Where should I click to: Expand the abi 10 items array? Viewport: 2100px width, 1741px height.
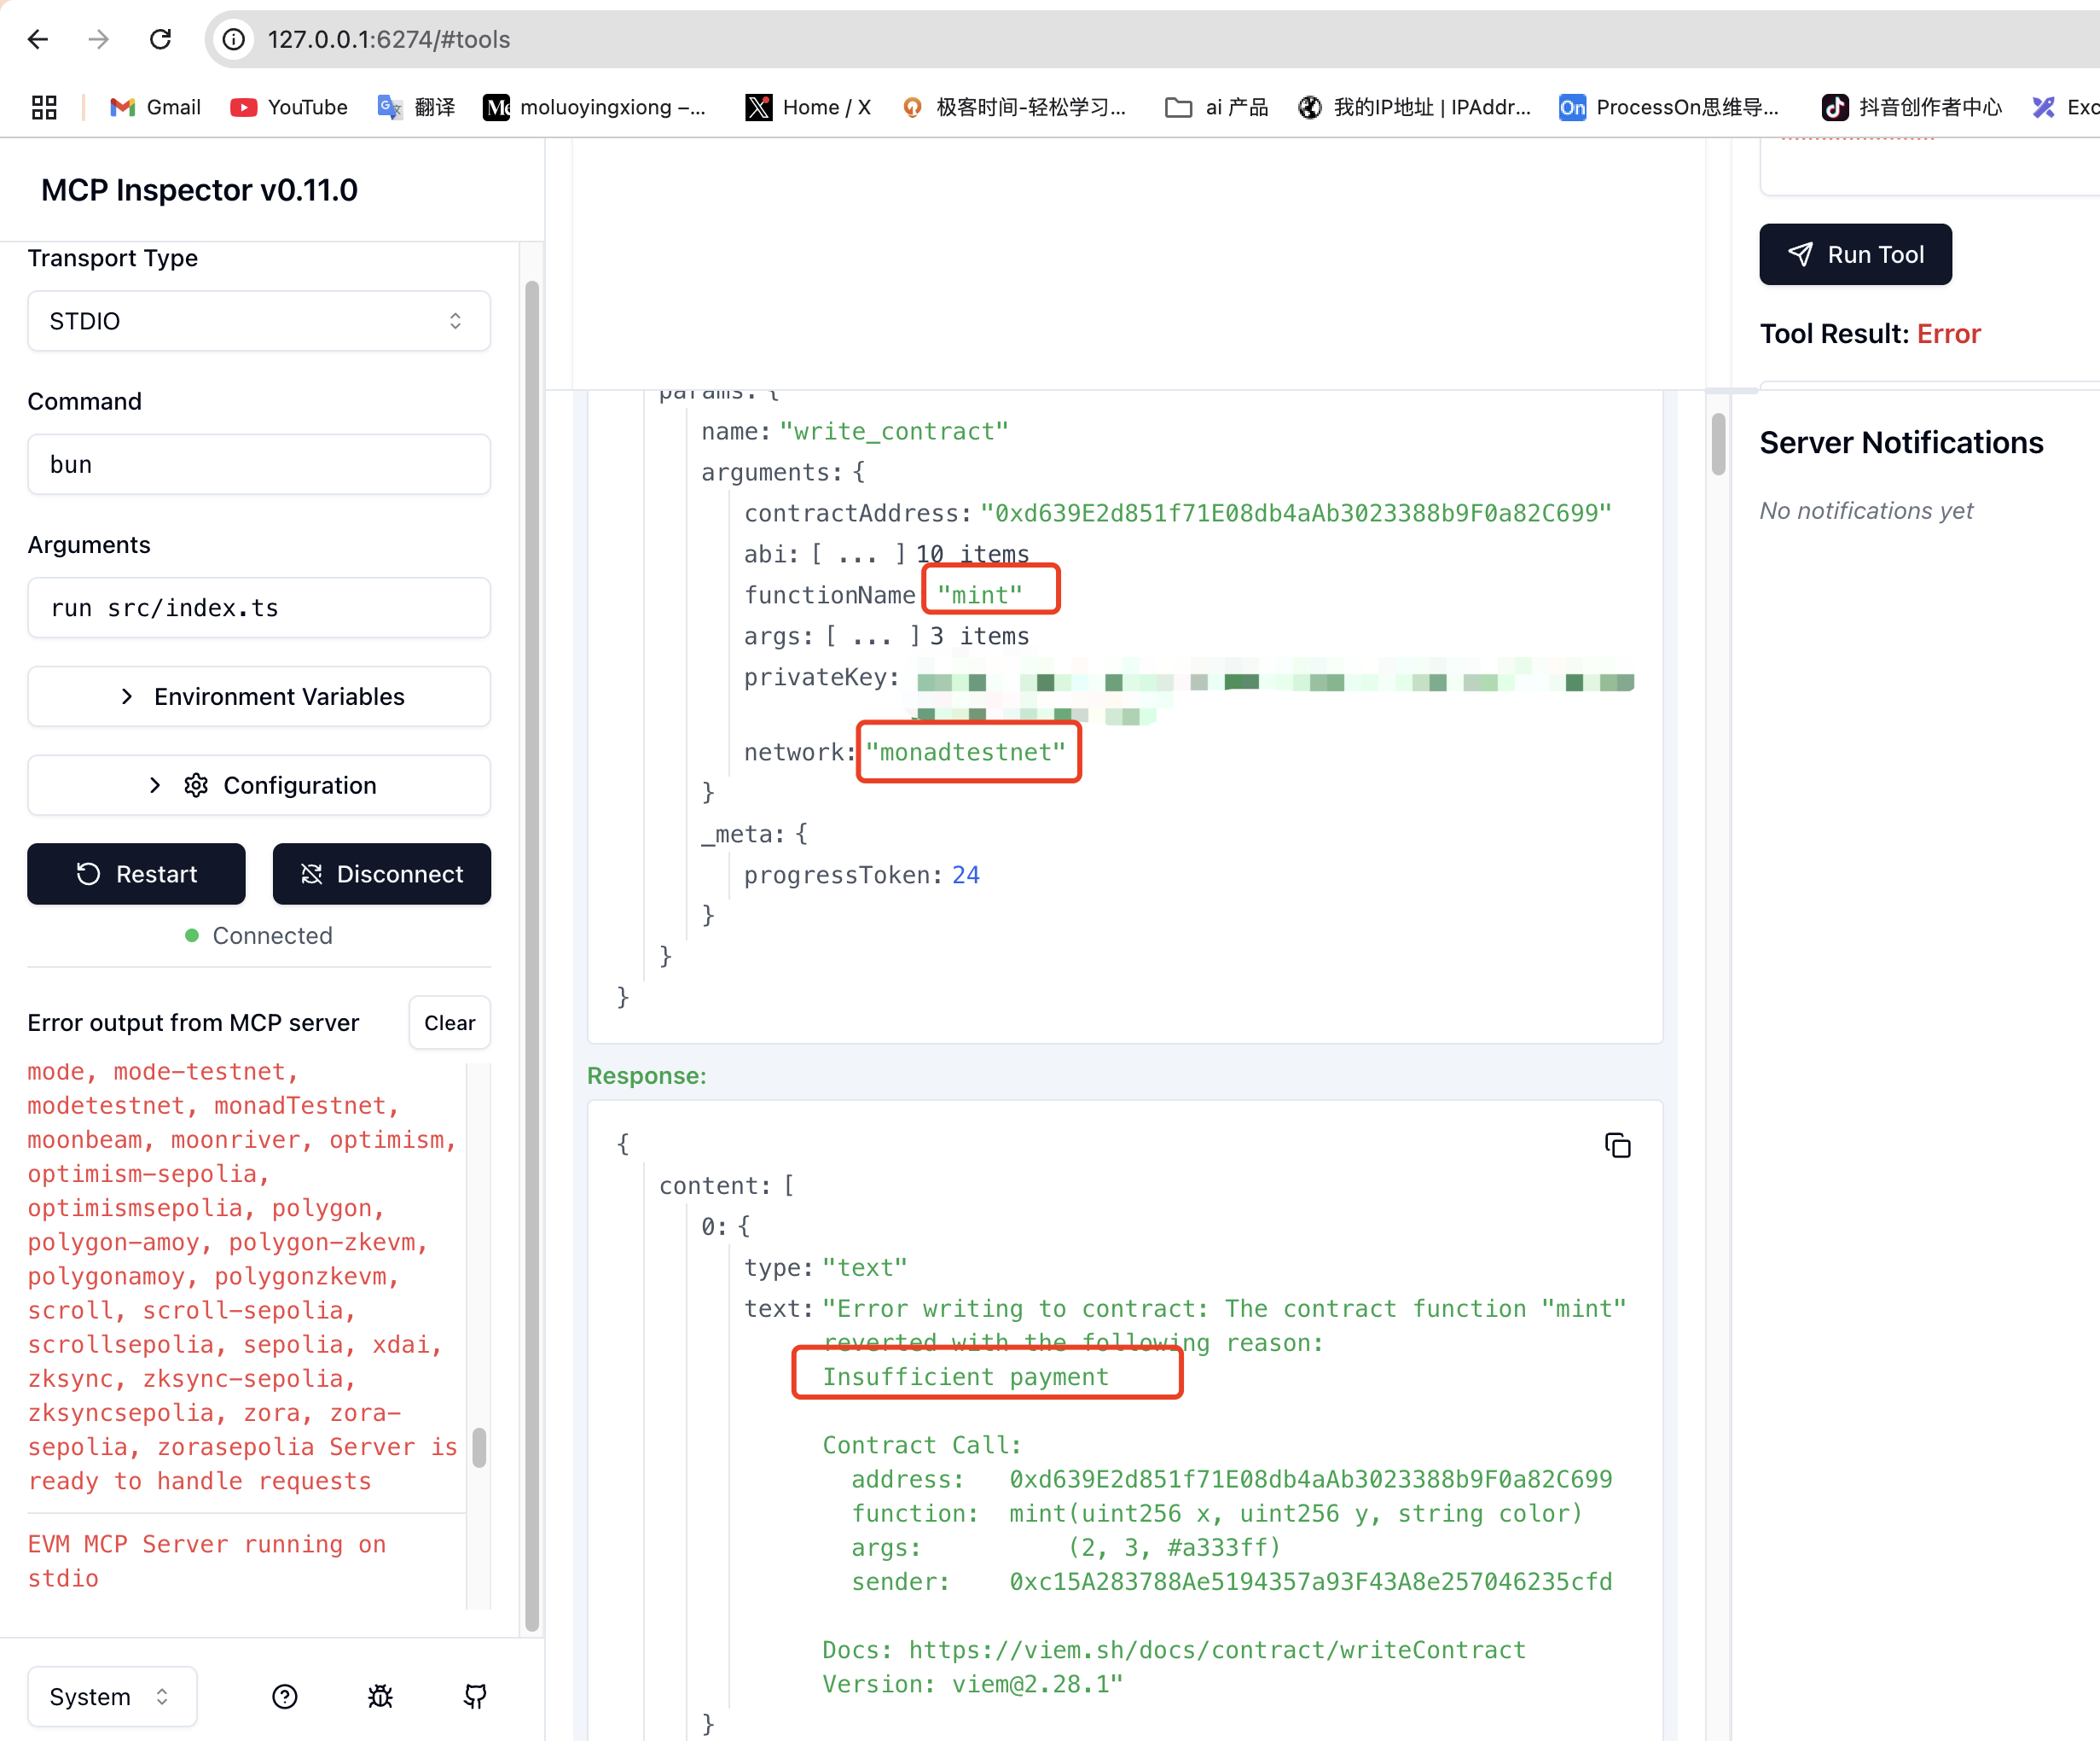pos(886,553)
